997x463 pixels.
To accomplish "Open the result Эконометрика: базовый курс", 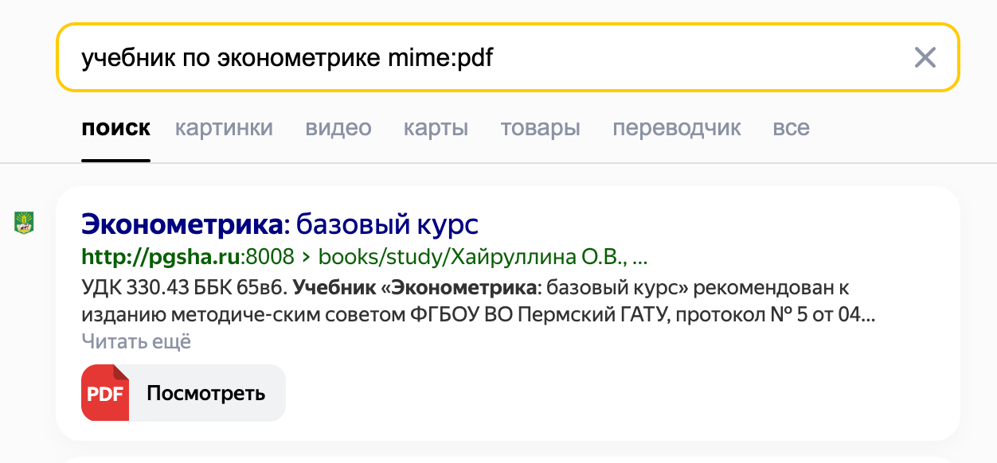I will click(280, 224).
